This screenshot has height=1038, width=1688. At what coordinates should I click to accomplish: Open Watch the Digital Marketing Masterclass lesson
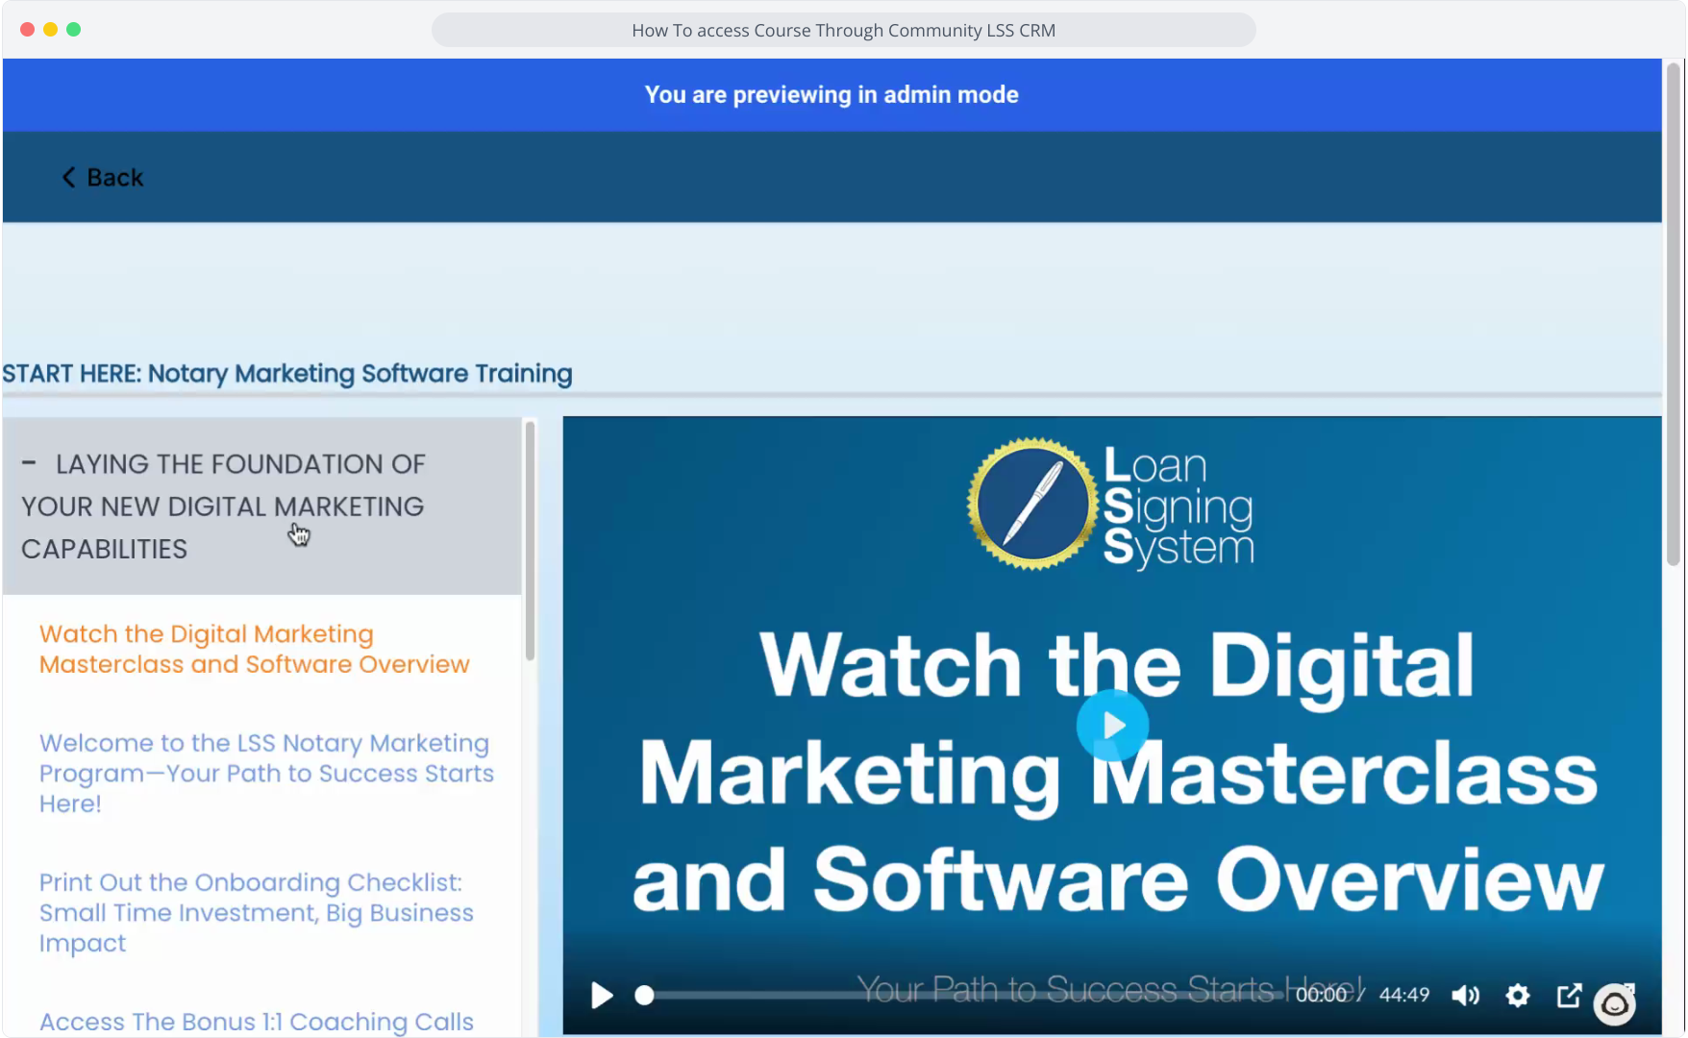tap(255, 650)
